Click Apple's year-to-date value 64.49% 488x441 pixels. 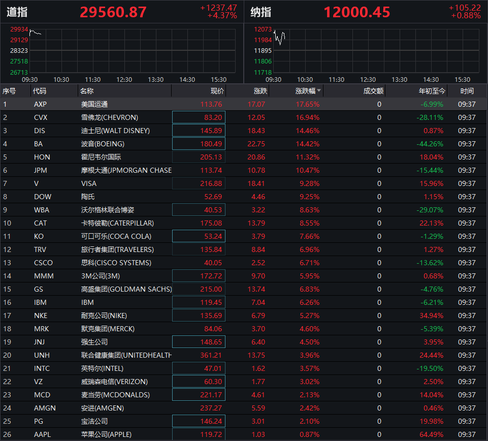(x=431, y=434)
